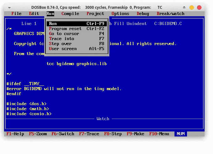Open the Compile menu
This screenshot has width=213, height=154.
70,13
